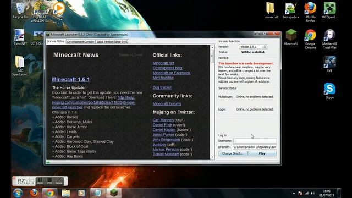Open Junkboy's Twitter link

159,145
